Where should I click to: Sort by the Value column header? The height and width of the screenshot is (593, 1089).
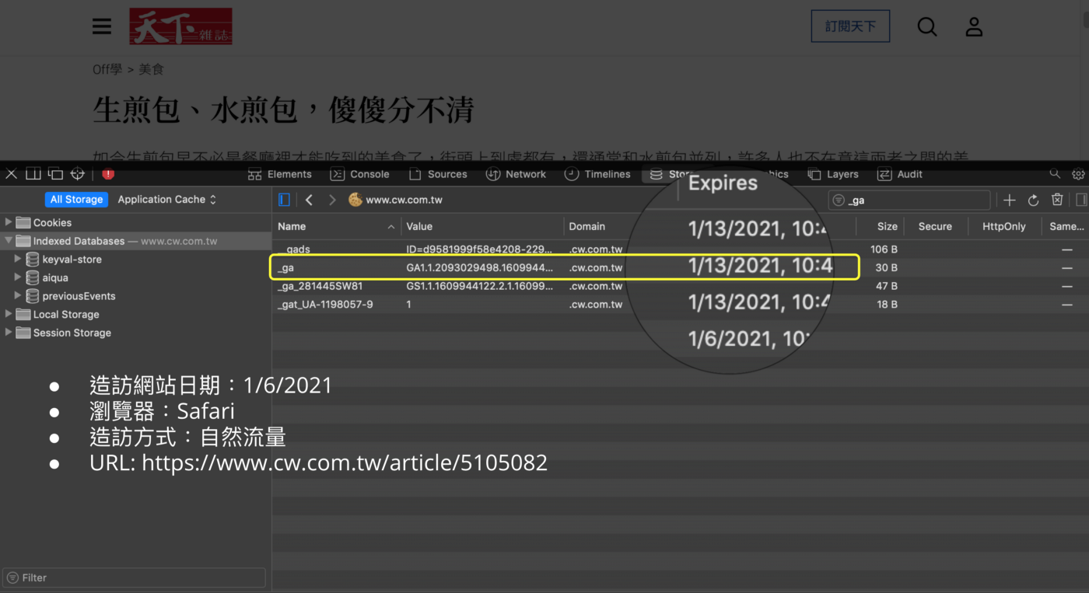[482, 226]
